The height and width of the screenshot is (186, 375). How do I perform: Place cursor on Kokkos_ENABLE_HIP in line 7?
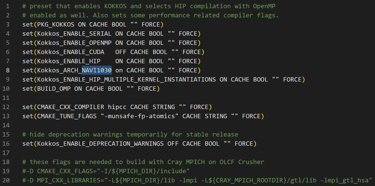point(69,61)
